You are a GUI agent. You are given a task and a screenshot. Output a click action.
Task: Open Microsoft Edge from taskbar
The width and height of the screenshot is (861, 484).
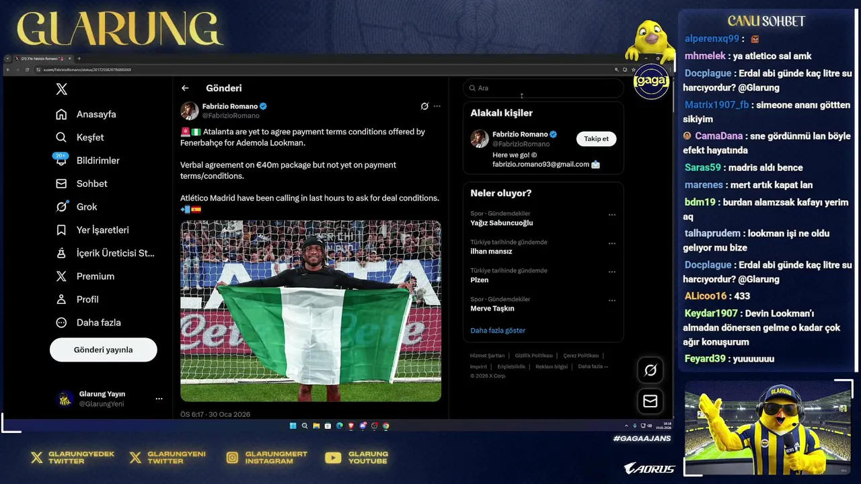(340, 426)
